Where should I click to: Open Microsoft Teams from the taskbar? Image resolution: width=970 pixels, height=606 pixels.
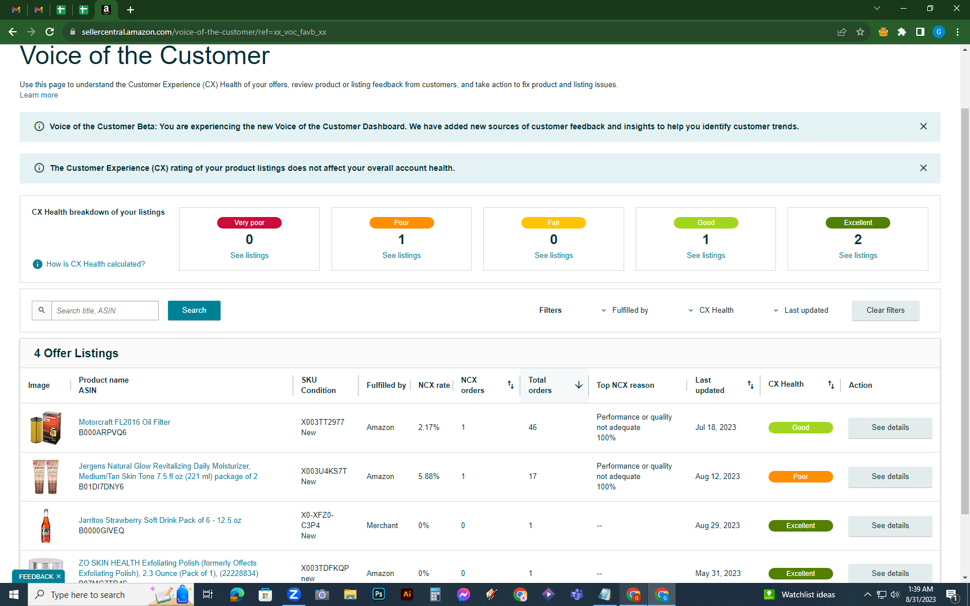click(576, 594)
